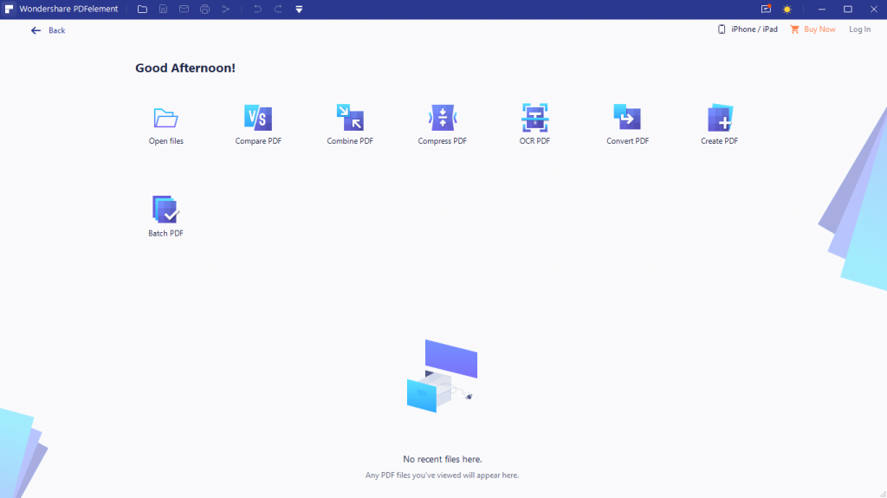Screen dimensions: 887x498
Task: Click the Create PDF tile
Action: [x=720, y=125]
